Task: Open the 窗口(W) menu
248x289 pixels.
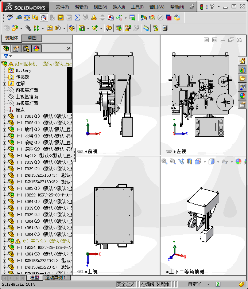Action: coord(157,7)
